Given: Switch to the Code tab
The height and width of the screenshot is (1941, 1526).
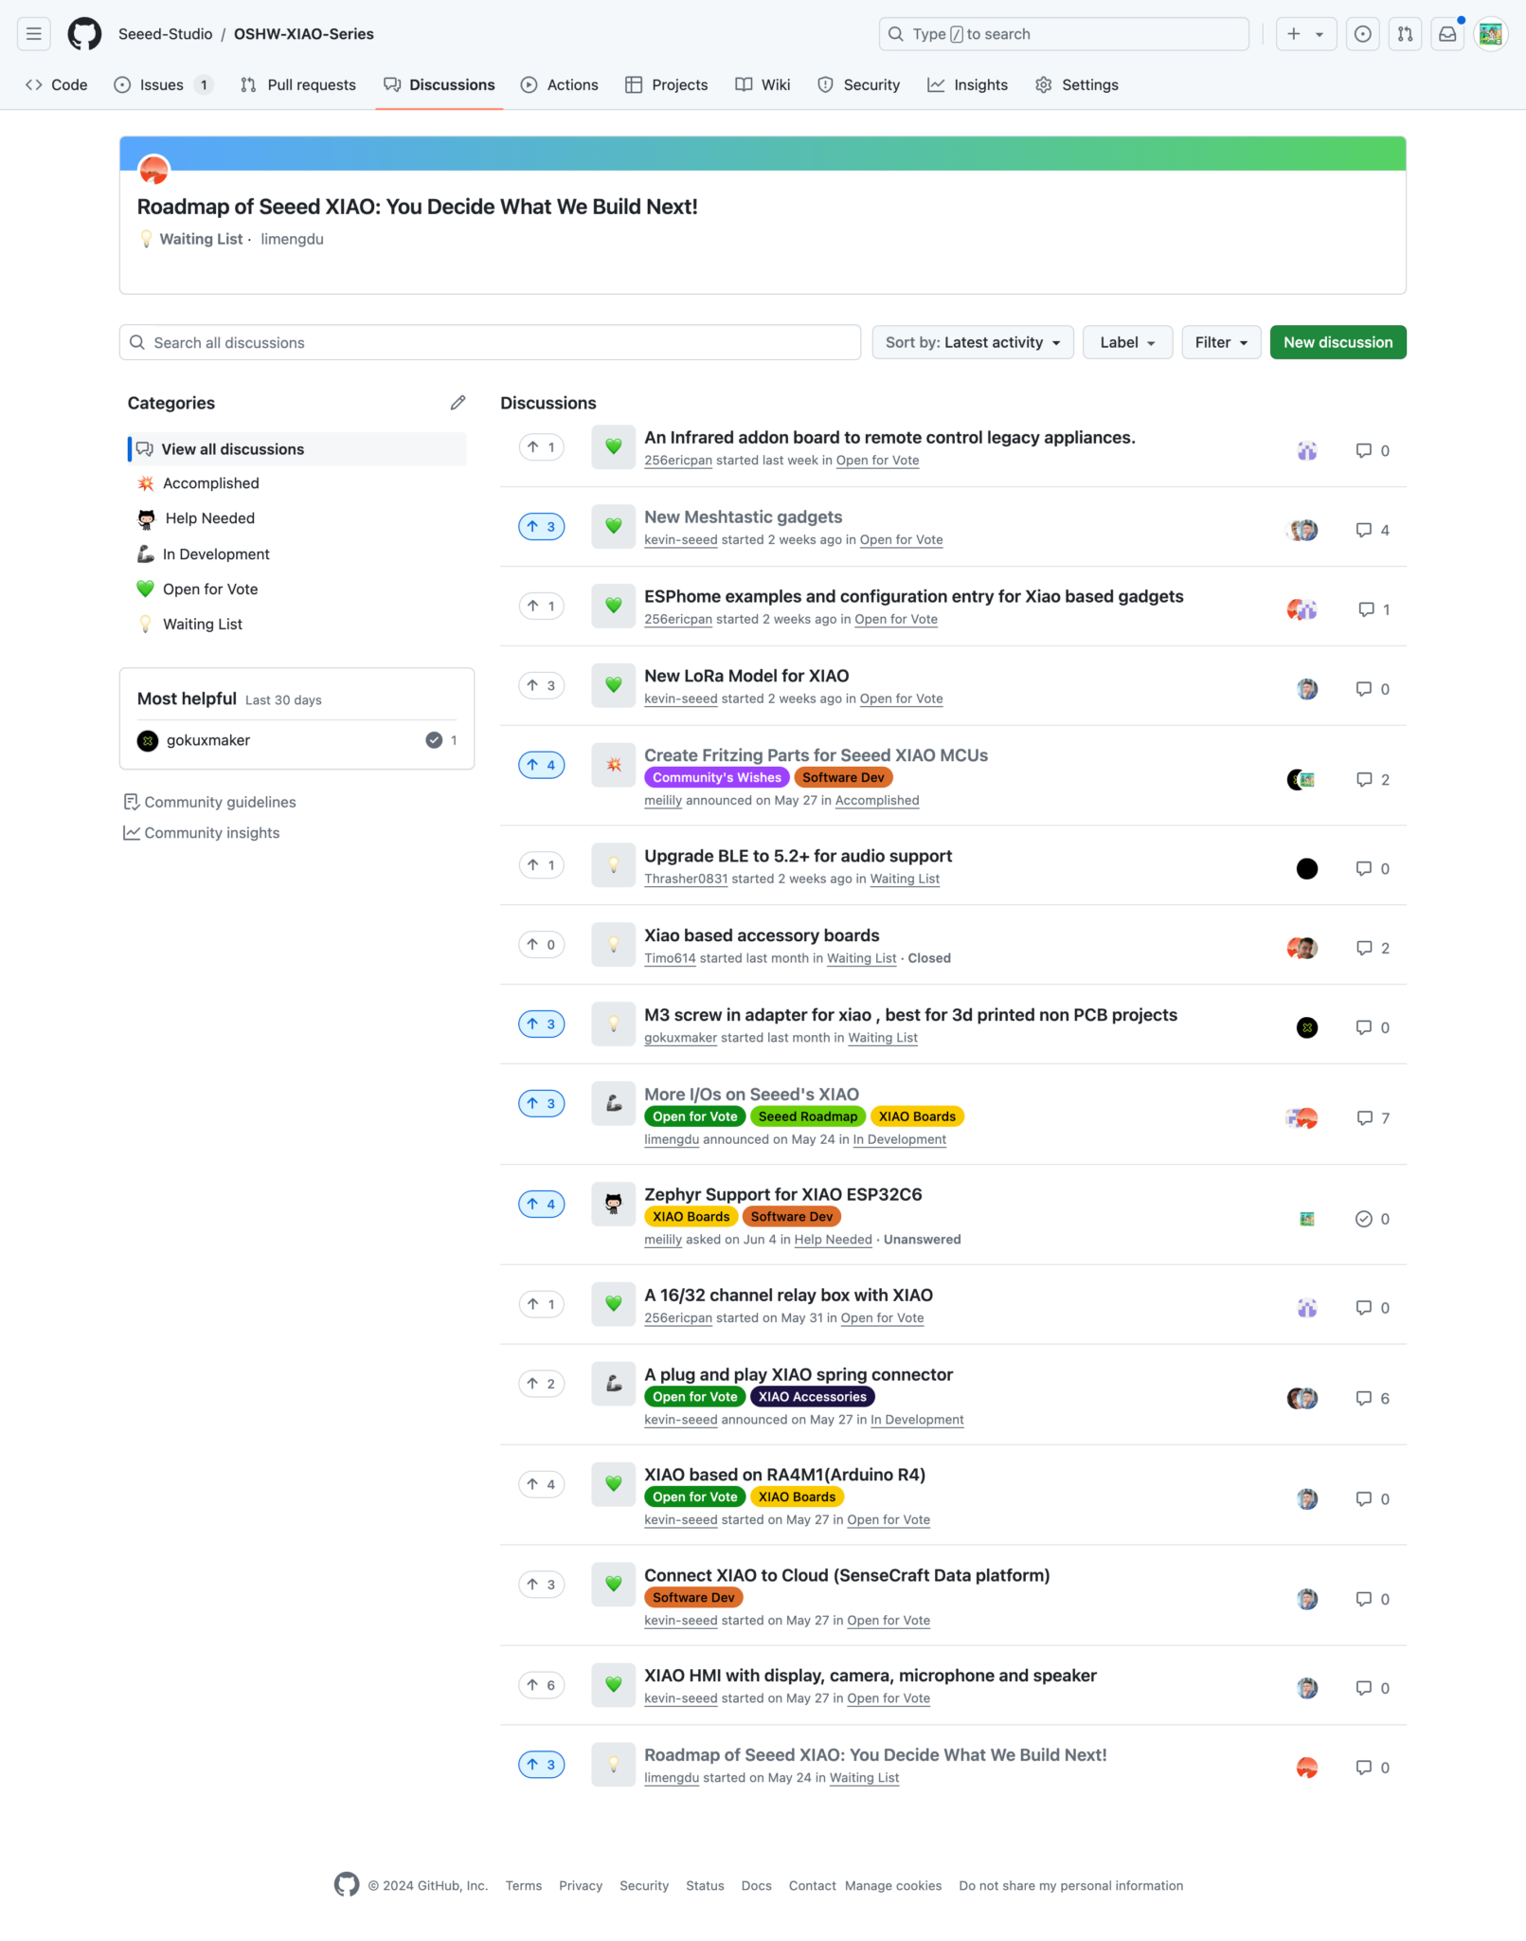Looking at the screenshot, I should [57, 84].
